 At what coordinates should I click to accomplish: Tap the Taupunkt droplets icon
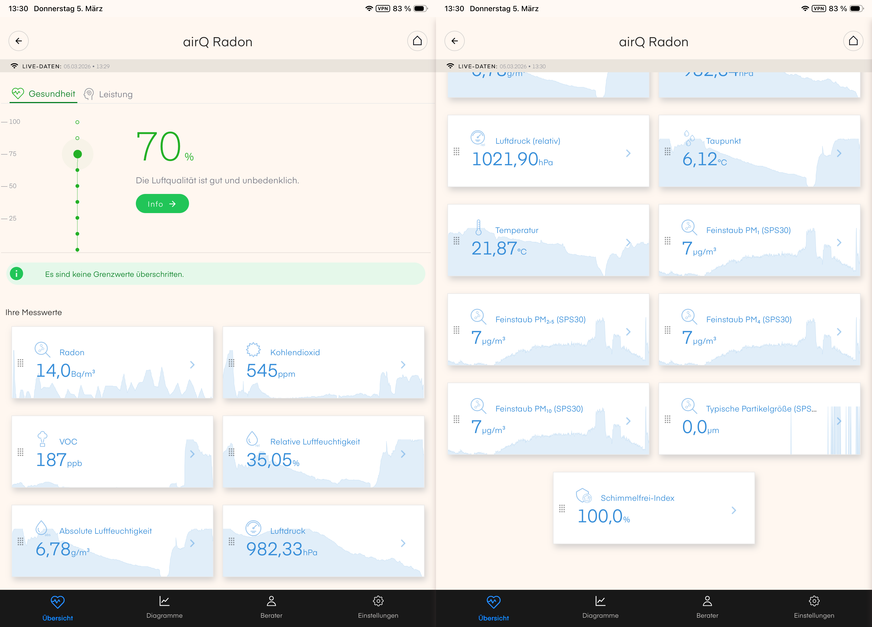[x=689, y=138]
